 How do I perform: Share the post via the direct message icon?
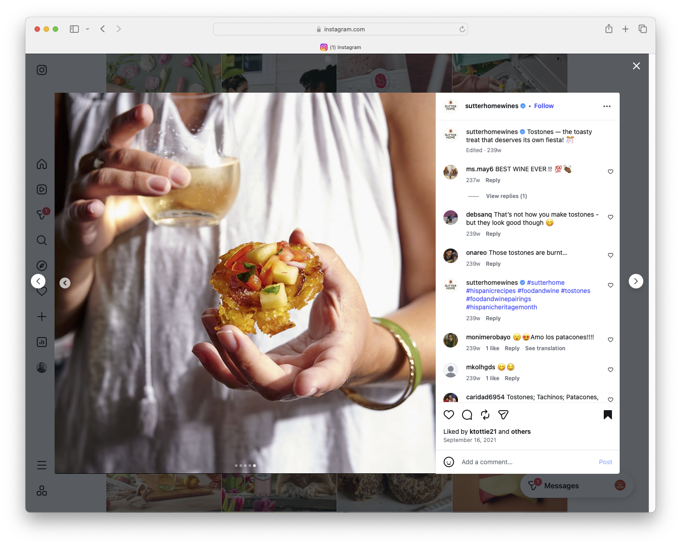503,415
